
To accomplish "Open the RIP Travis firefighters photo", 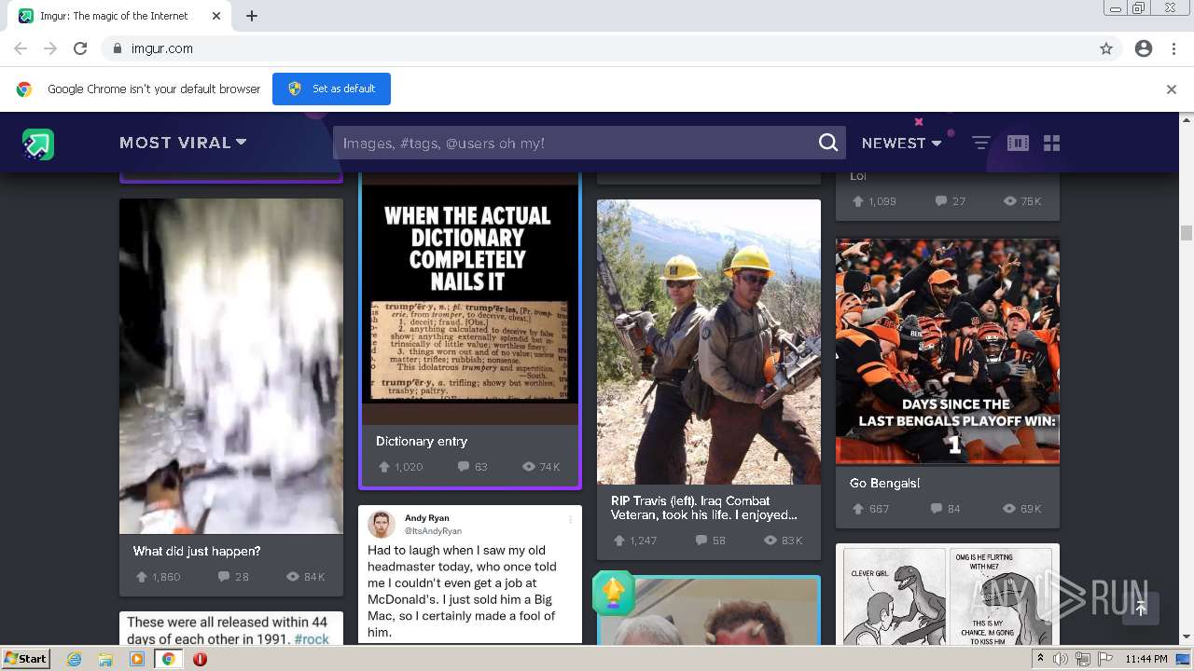I will (x=709, y=342).
